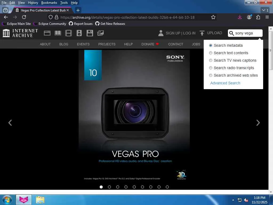The width and height of the screenshot is (273, 205).
Task: Click the Advanced Search link
Action: click(225, 83)
